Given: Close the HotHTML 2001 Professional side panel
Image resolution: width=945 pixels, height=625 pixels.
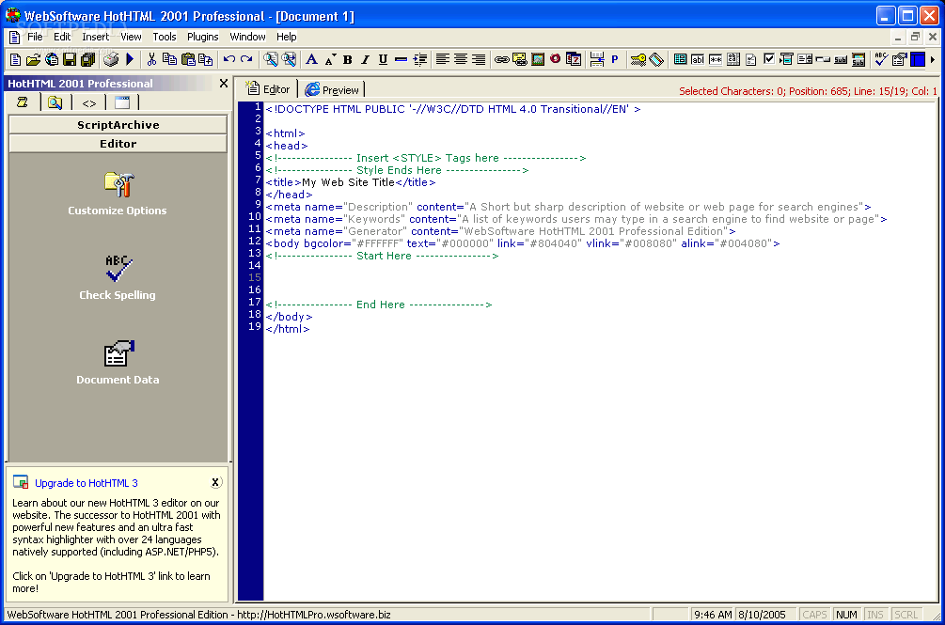Looking at the screenshot, I should click(224, 83).
